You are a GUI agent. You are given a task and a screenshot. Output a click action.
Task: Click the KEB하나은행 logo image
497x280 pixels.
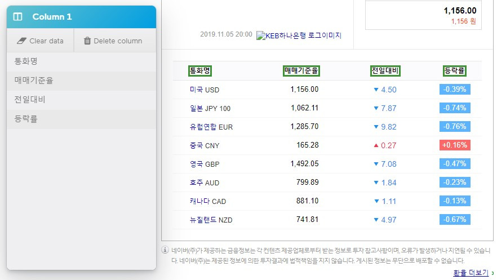coord(299,35)
